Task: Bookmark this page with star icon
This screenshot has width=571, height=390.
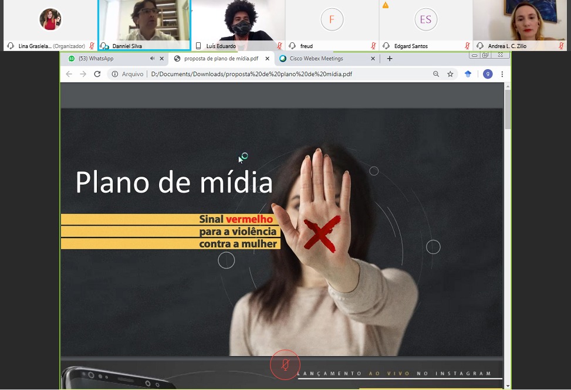Action: click(450, 74)
